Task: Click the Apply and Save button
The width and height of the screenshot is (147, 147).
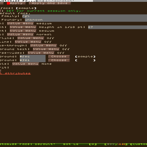Action: [x=50, y=3]
